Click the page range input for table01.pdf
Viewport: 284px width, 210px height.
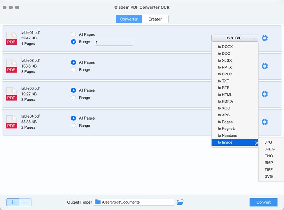pyautogui.click(x=114, y=42)
